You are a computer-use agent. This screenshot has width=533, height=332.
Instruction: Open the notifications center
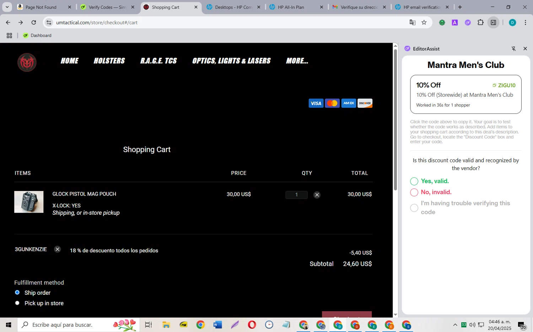tap(522, 325)
